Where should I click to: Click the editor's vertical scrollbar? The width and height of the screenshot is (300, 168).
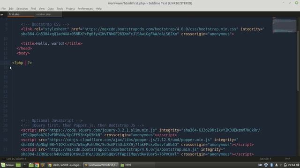point(298,61)
